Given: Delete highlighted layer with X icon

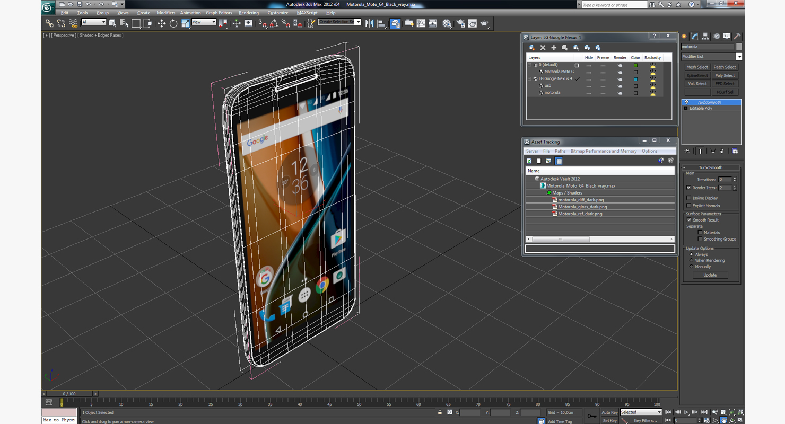Looking at the screenshot, I should [x=543, y=48].
